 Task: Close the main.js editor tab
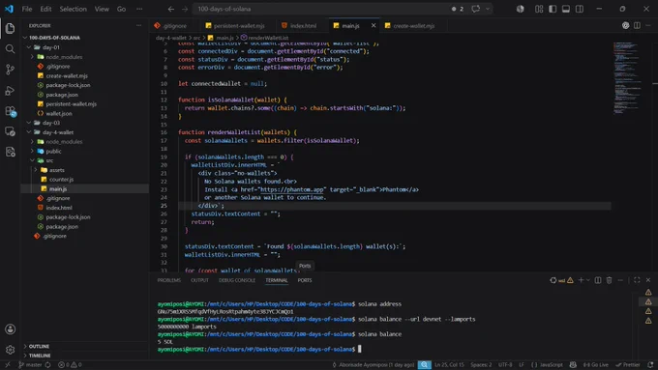[x=374, y=25]
